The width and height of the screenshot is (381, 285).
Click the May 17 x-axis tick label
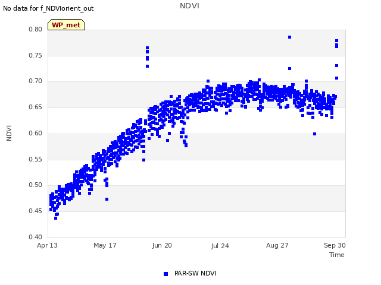(x=105, y=245)
